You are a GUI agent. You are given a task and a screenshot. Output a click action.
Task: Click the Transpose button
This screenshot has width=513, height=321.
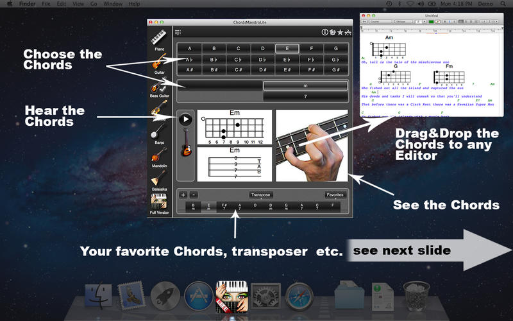click(261, 195)
